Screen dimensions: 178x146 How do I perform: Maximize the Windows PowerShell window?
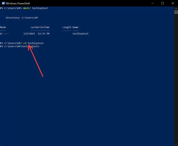pyautogui.click(x=163, y=3)
